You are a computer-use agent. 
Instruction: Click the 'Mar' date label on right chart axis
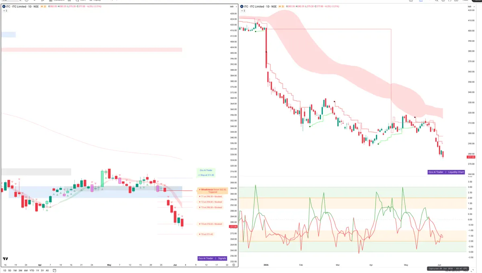coord(338,265)
